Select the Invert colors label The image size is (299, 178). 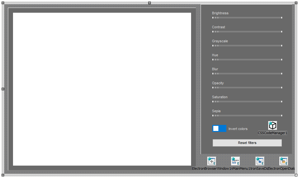[238, 129]
